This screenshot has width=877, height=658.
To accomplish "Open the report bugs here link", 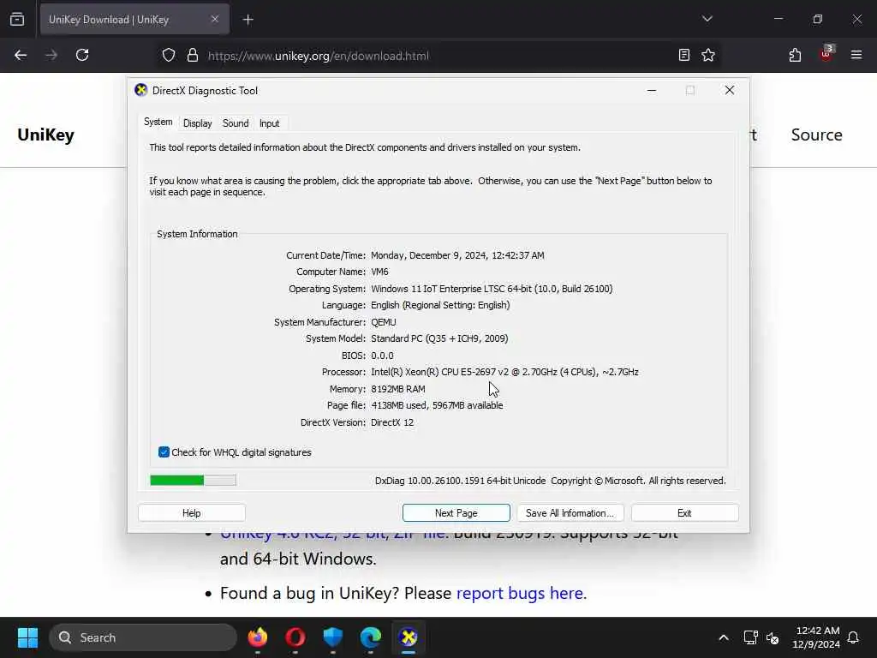I will (x=520, y=593).
